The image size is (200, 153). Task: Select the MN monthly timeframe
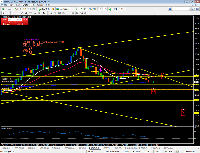tap(86, 13)
